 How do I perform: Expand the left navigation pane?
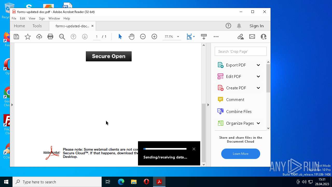12,105
